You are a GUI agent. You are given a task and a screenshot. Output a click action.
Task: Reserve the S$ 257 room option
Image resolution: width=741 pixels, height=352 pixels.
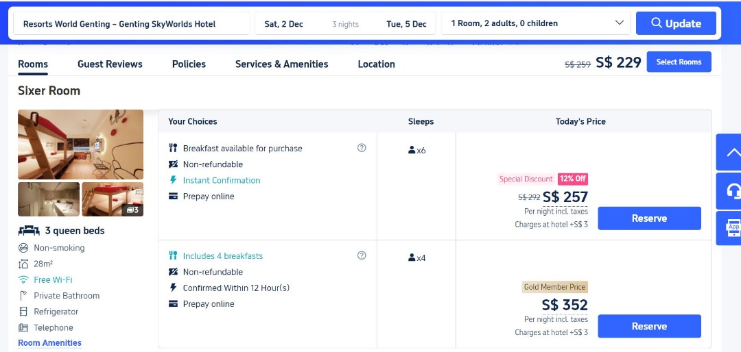(x=649, y=218)
